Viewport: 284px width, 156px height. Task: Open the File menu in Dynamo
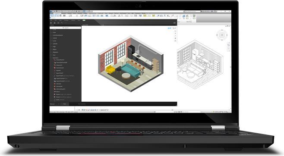51,20
